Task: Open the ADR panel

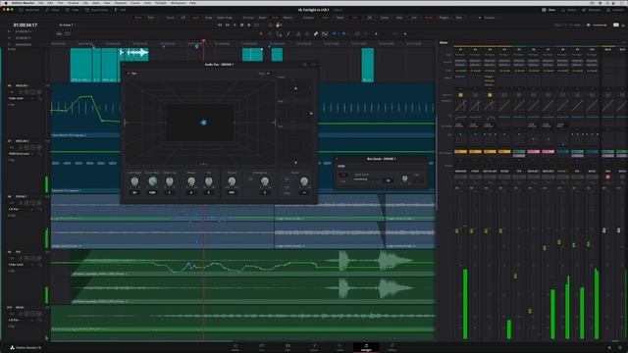Action: (x=121, y=10)
